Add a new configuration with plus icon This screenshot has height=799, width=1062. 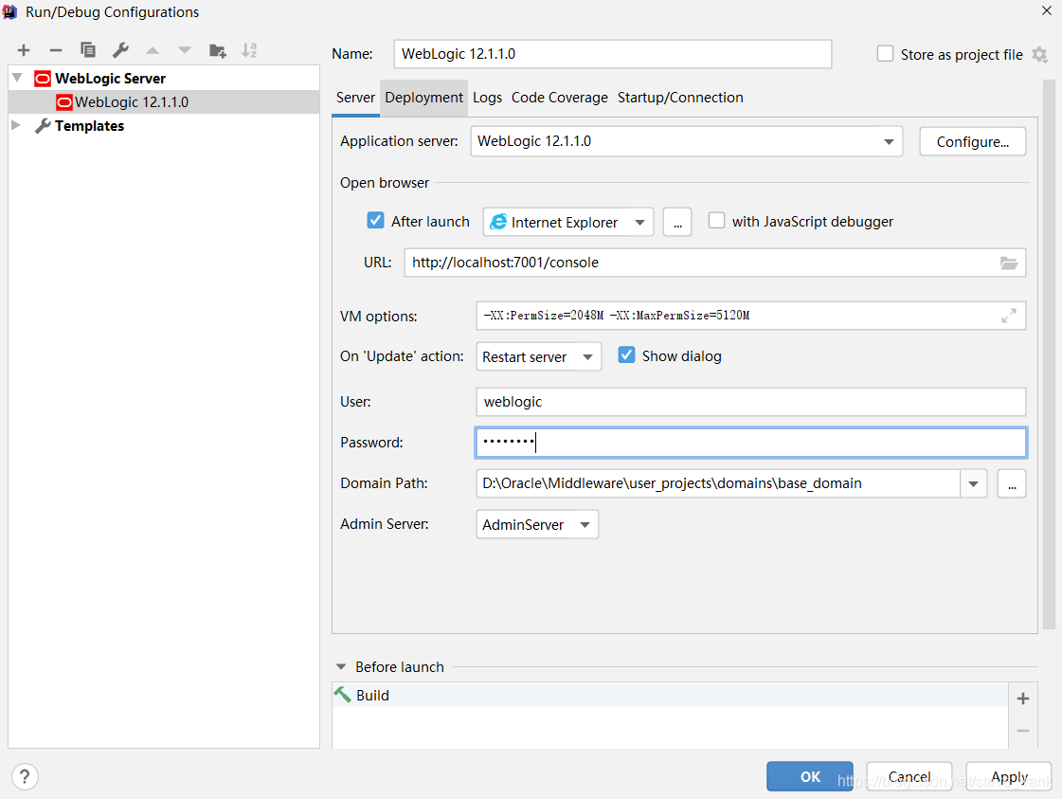tap(24, 50)
